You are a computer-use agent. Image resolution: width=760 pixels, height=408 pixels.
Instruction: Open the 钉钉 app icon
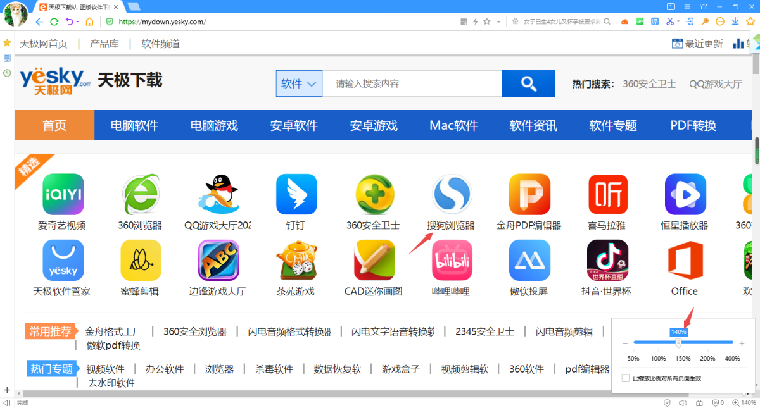pyautogui.click(x=296, y=194)
